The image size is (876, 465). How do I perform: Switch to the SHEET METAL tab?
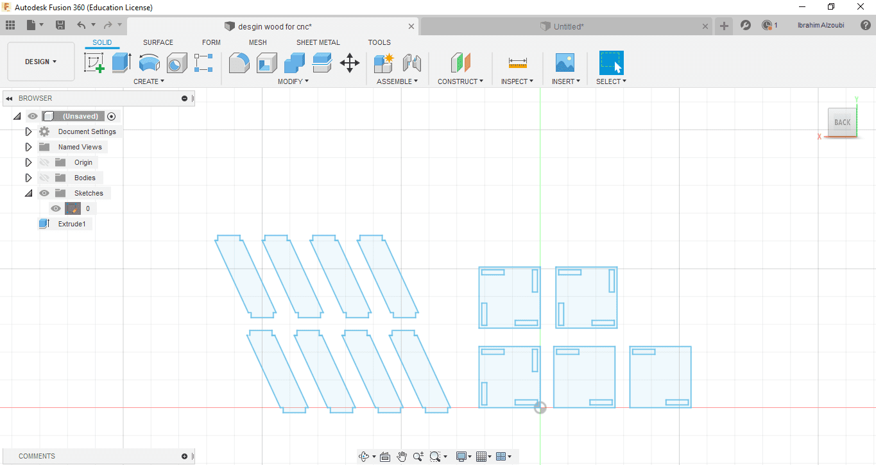tap(318, 42)
